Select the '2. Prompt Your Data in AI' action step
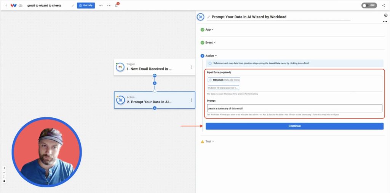This screenshot has height=193, width=390. point(155,100)
